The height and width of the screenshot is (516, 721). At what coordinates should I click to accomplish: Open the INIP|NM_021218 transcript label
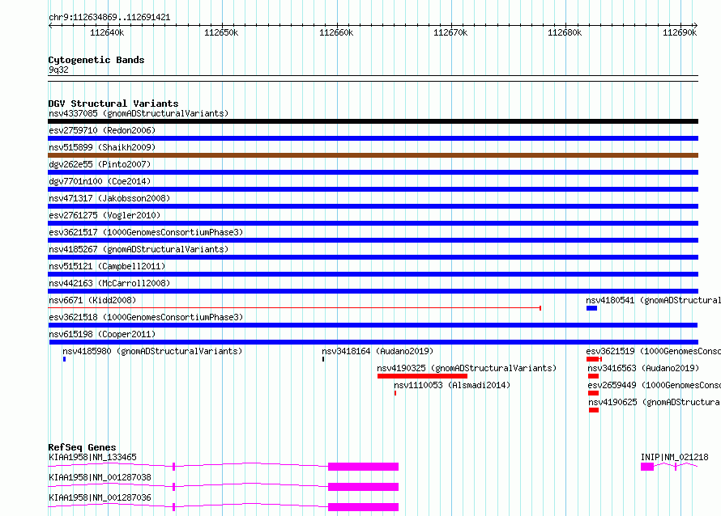[x=675, y=457]
